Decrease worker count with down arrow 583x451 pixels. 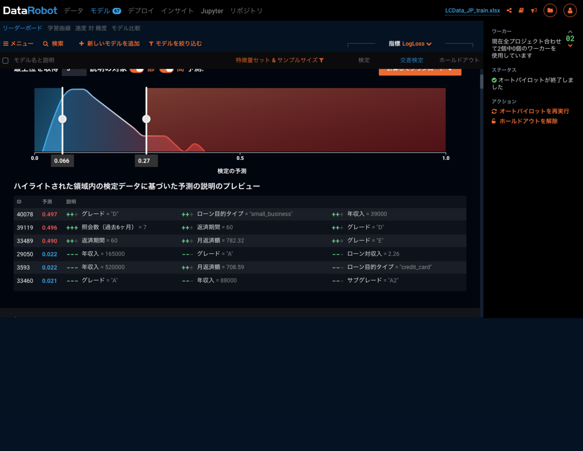(x=570, y=46)
